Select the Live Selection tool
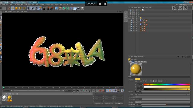193x108 pixels. pos(9,8)
